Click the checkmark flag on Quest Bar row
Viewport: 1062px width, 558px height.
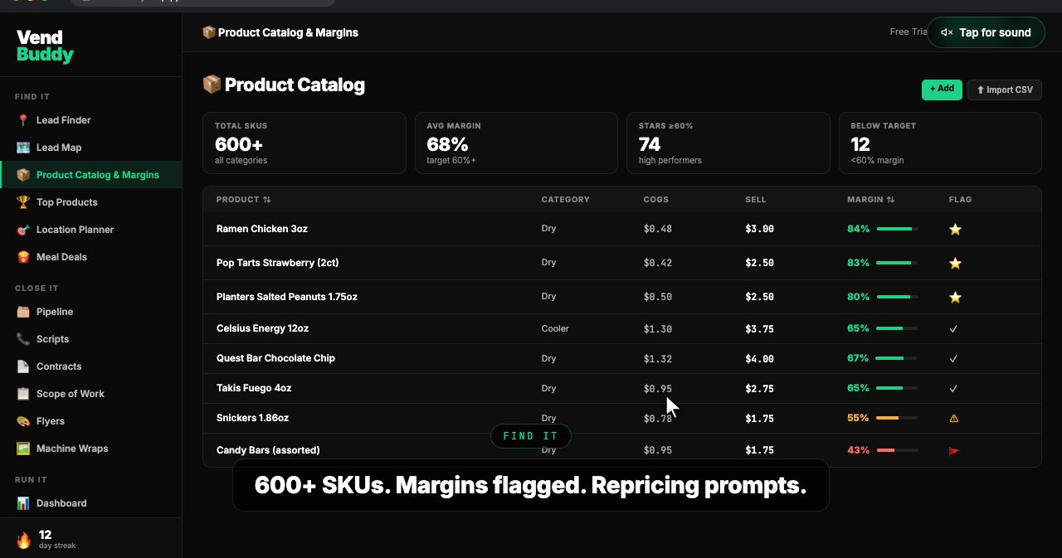tap(953, 359)
